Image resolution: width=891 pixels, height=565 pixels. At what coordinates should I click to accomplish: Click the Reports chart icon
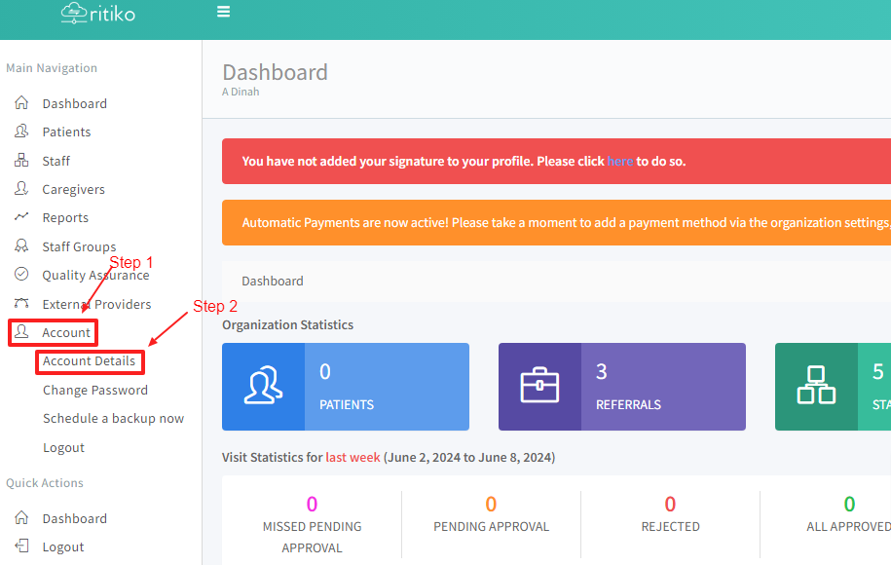click(21, 217)
